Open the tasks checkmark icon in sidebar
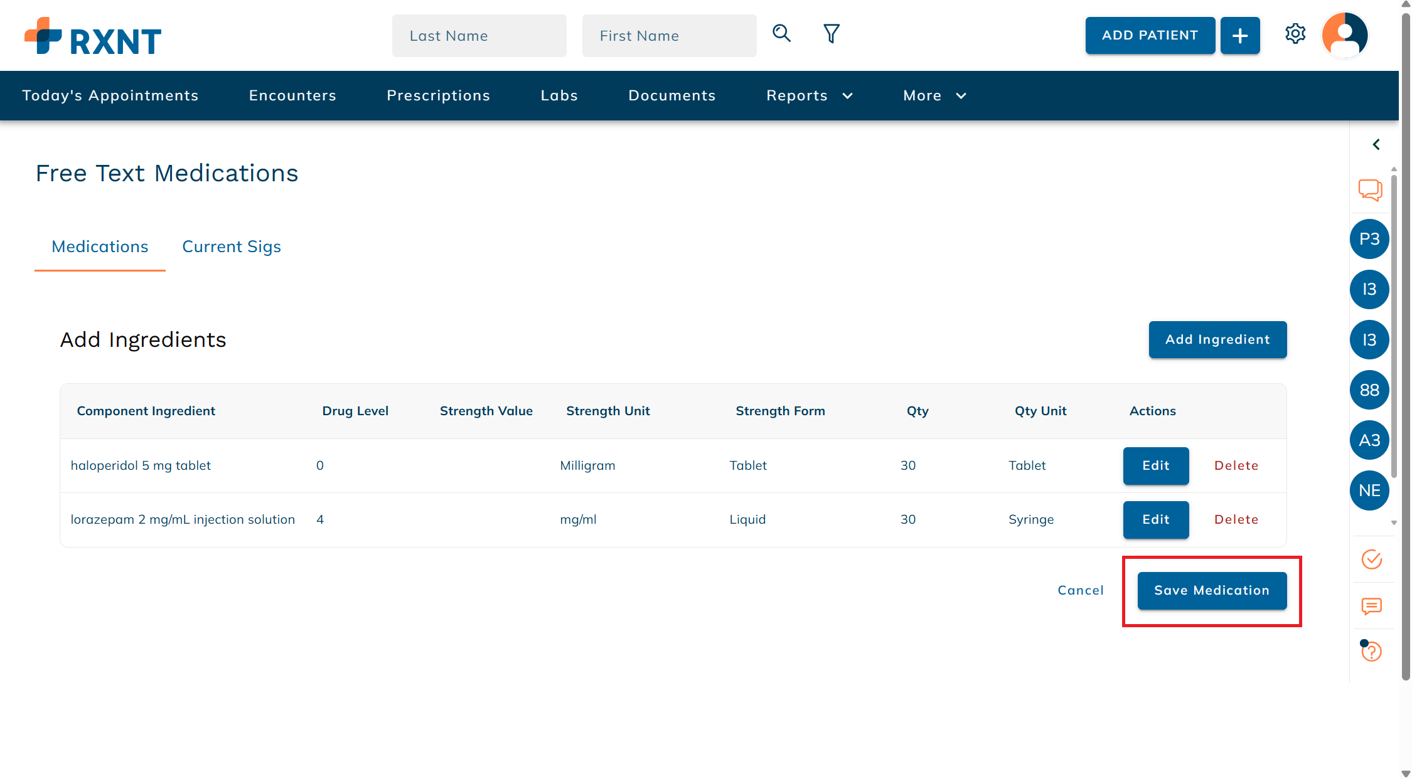1412x779 pixels. click(1371, 559)
